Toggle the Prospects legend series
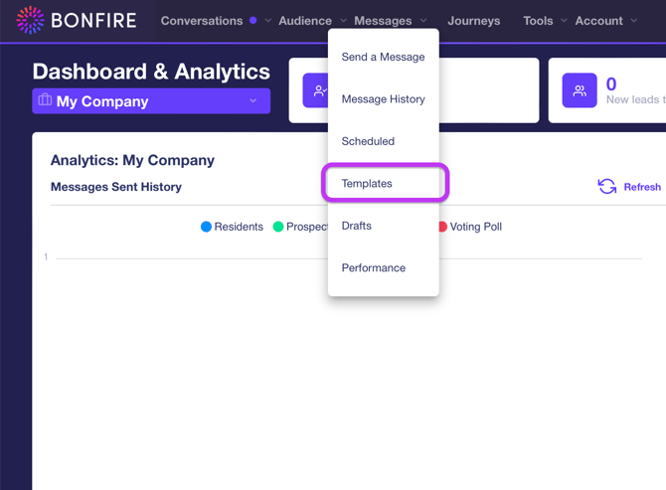This screenshot has width=666, height=490. pyautogui.click(x=300, y=227)
